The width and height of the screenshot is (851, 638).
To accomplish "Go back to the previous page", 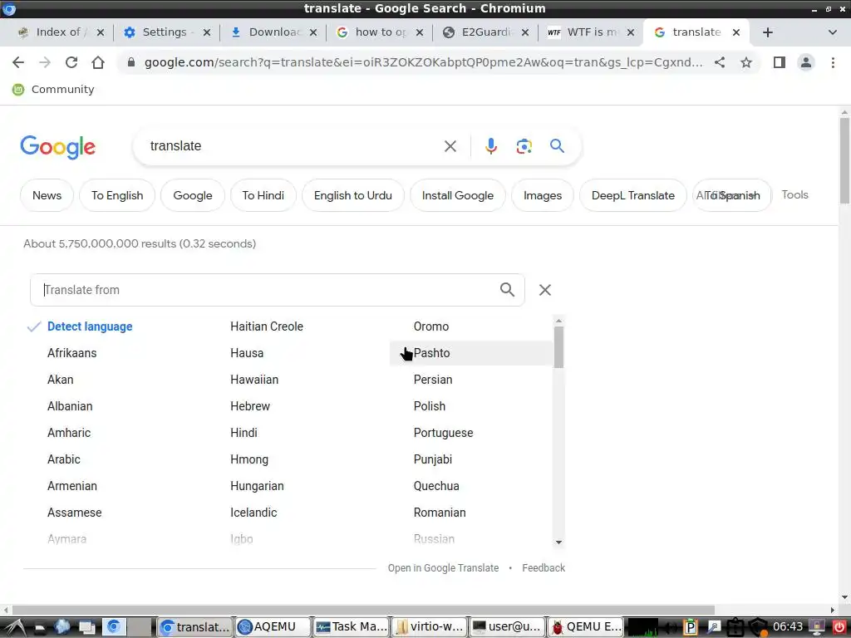I will click(18, 62).
